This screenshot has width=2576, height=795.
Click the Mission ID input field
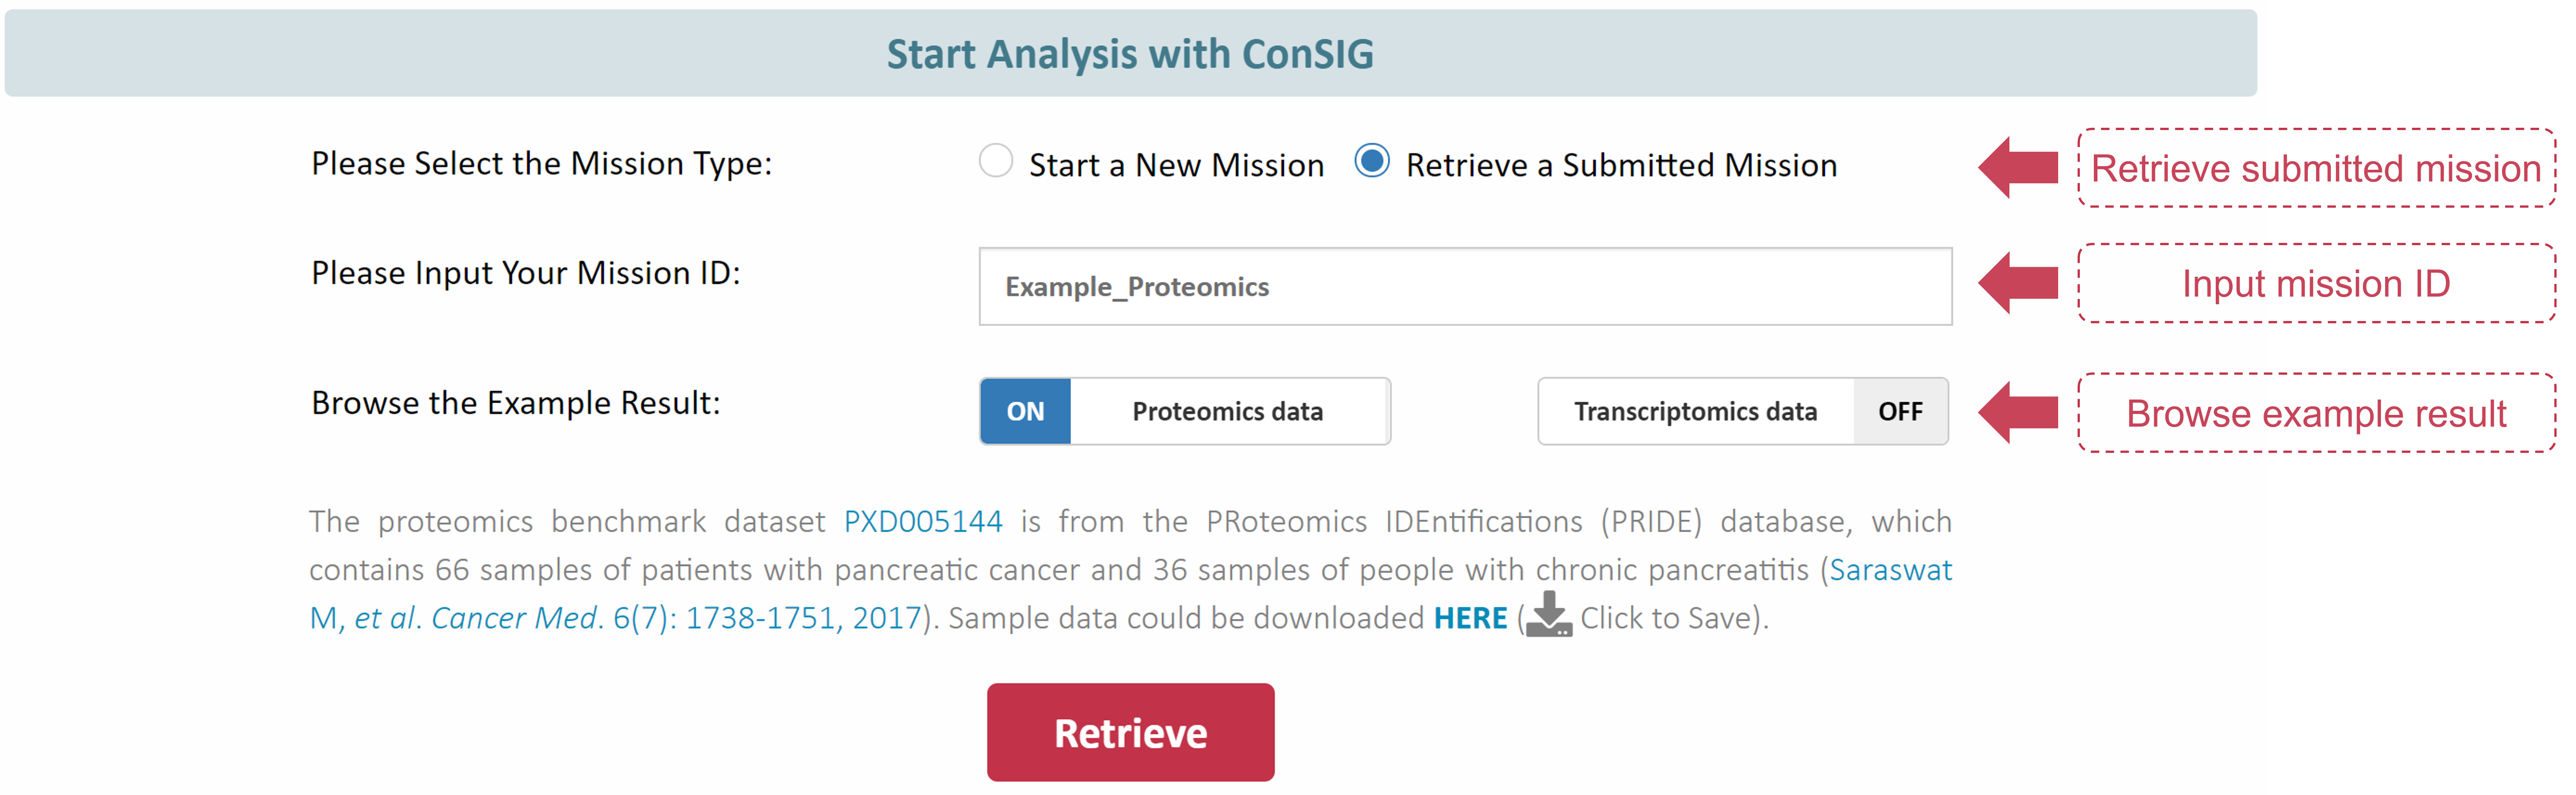pyautogui.click(x=1465, y=287)
